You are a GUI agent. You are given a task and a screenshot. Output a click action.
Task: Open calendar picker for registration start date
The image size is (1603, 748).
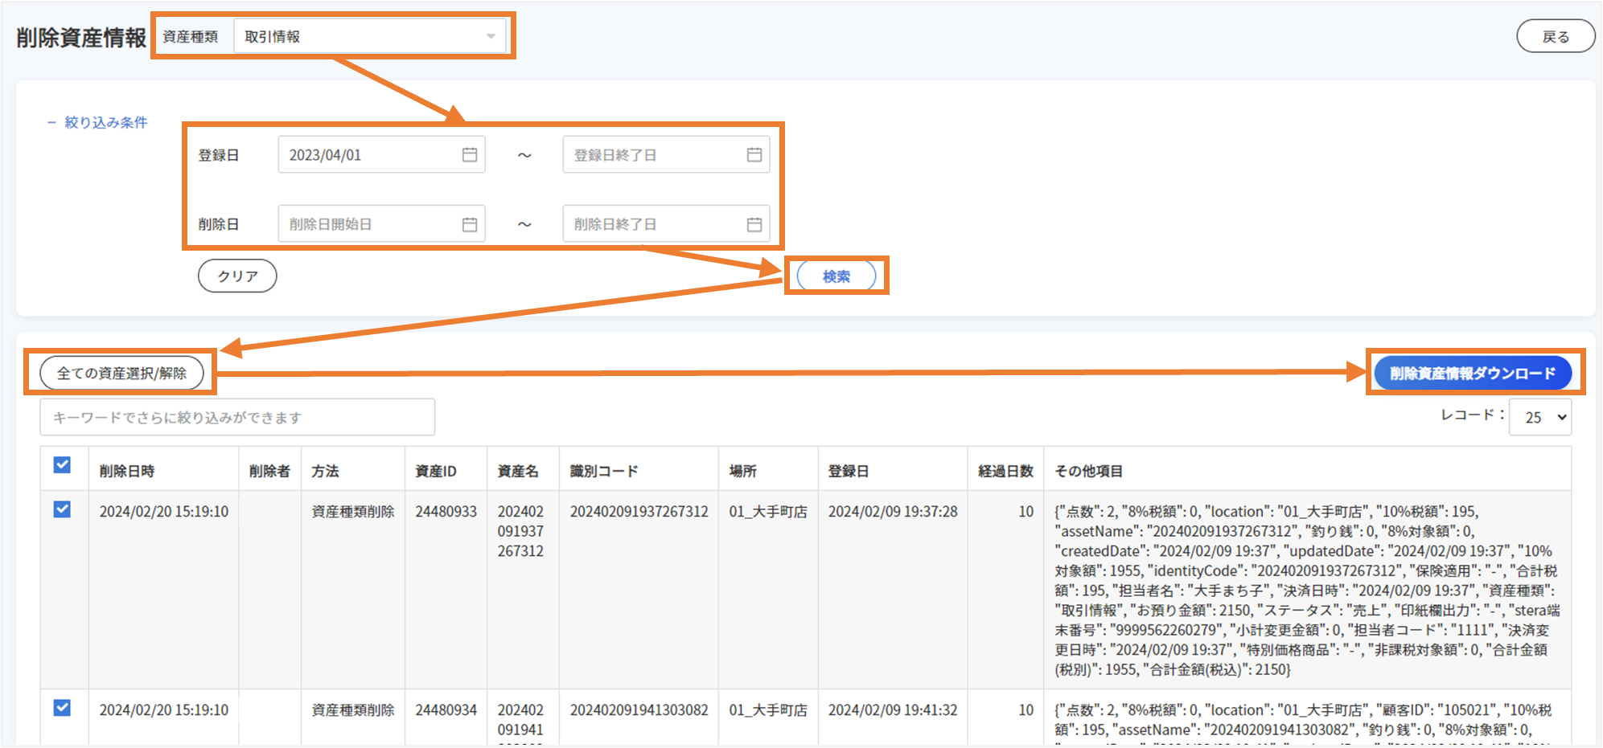[470, 155]
